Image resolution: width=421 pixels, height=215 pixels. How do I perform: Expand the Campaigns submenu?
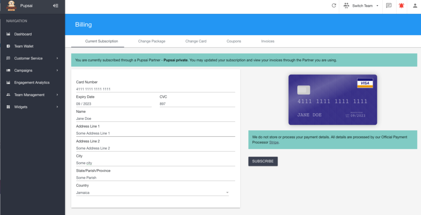click(x=57, y=71)
